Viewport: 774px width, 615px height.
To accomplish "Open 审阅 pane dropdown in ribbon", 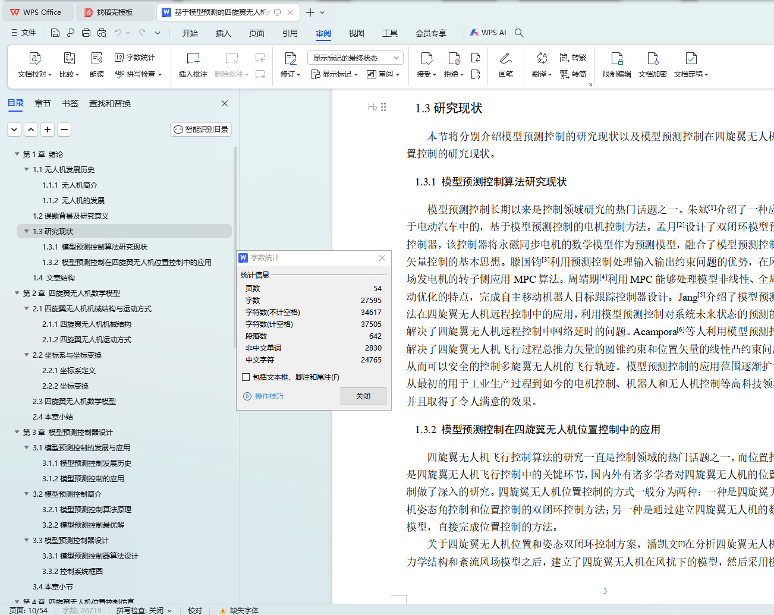I will (x=383, y=74).
